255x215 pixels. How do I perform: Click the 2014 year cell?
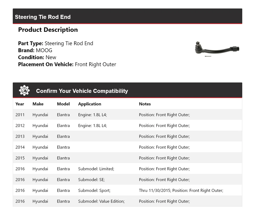click(20, 147)
